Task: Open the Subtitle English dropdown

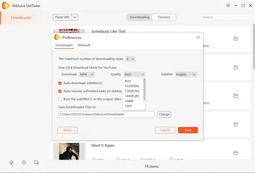Action: (x=186, y=74)
